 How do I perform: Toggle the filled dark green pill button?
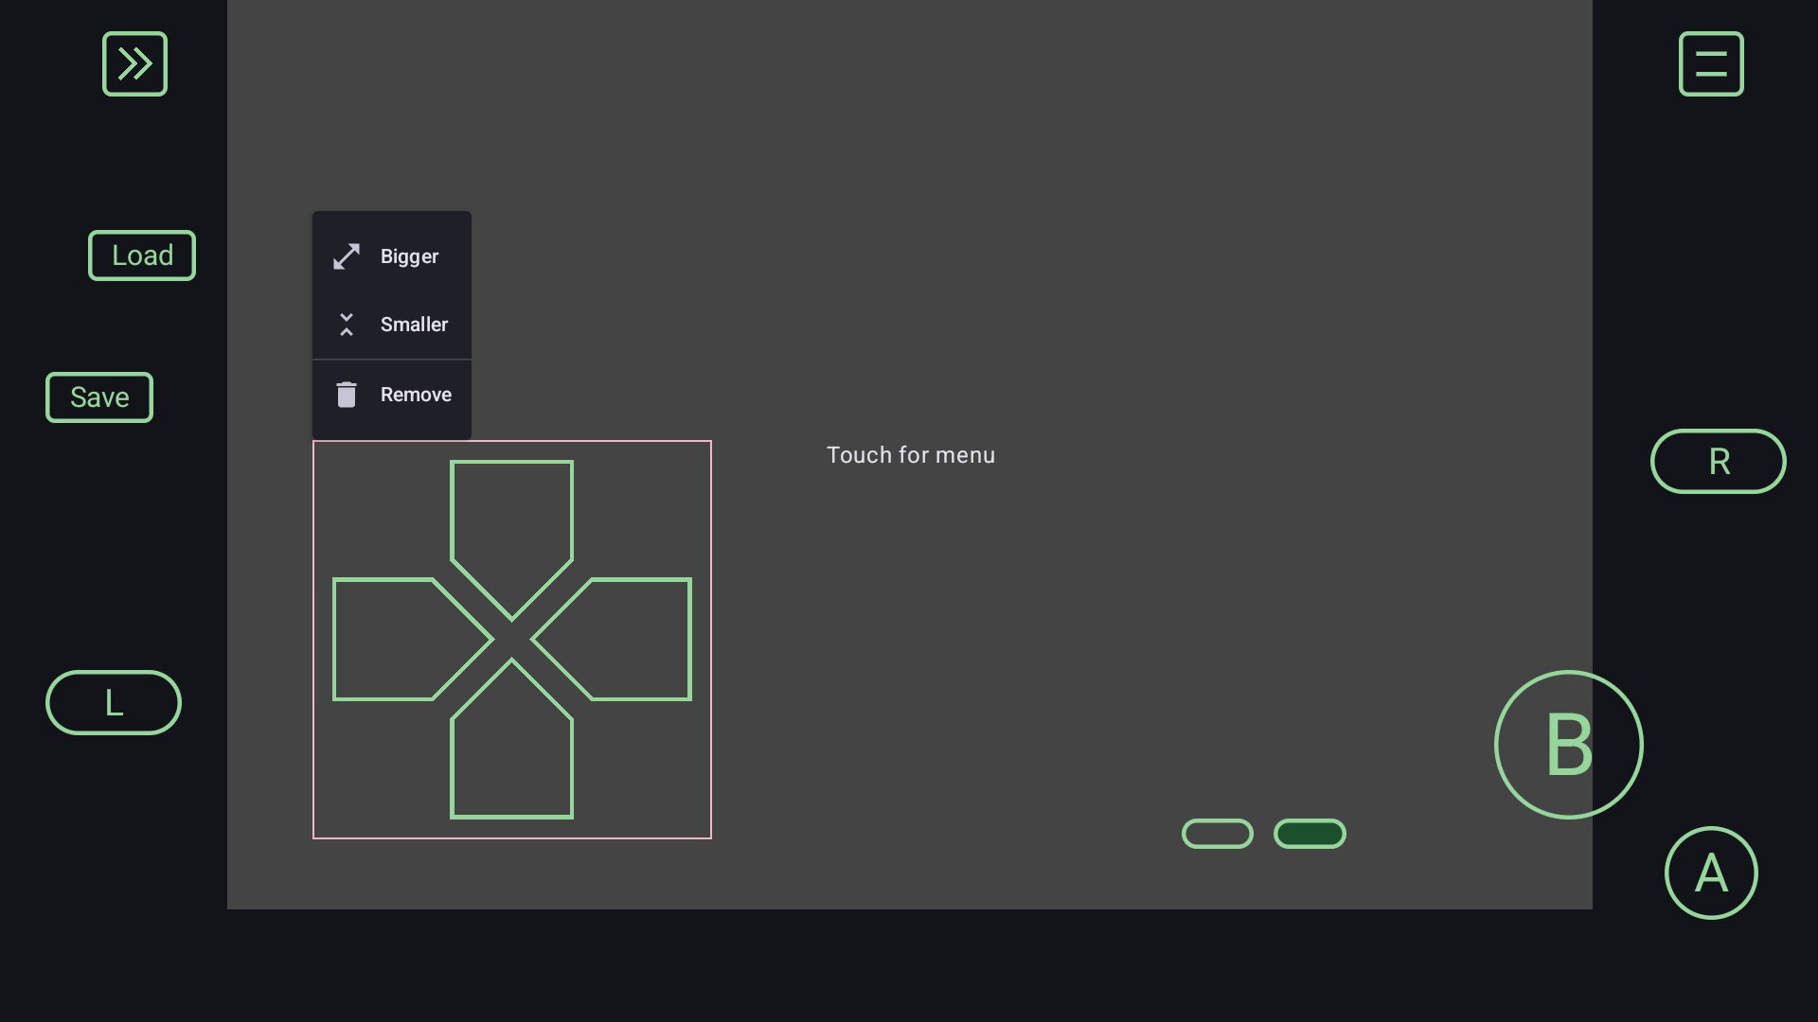point(1310,834)
